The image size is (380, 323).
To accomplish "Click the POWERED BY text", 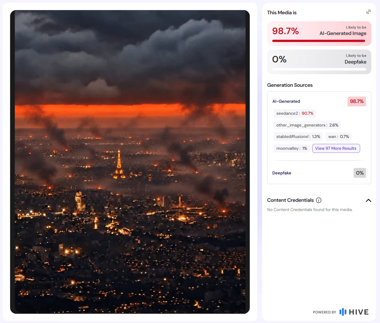I will [x=324, y=312].
